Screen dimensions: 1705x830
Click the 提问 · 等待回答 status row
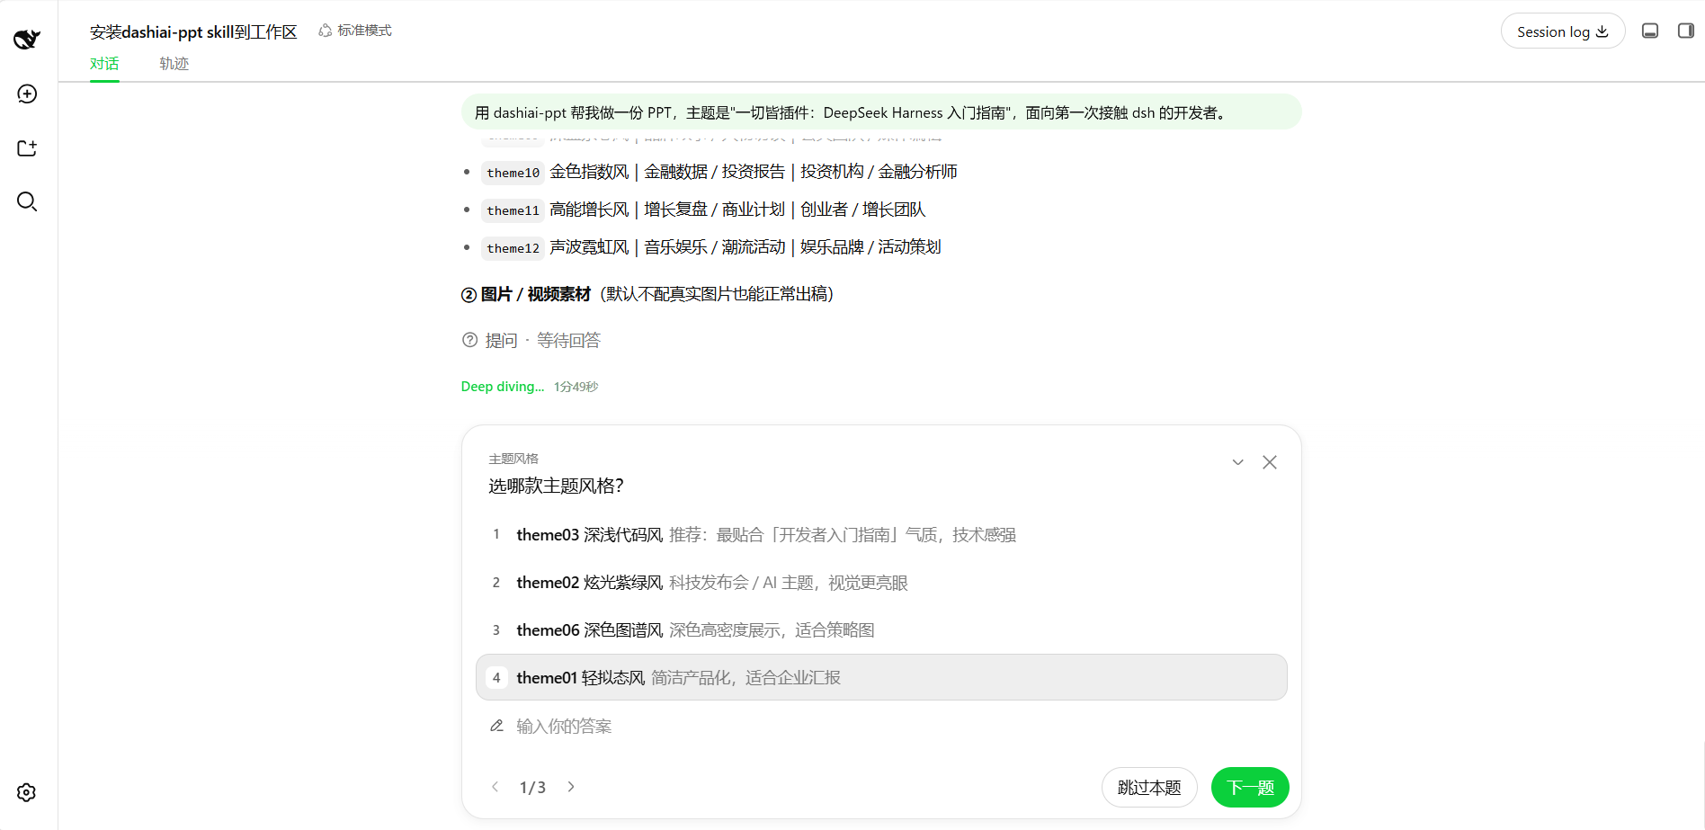[531, 340]
